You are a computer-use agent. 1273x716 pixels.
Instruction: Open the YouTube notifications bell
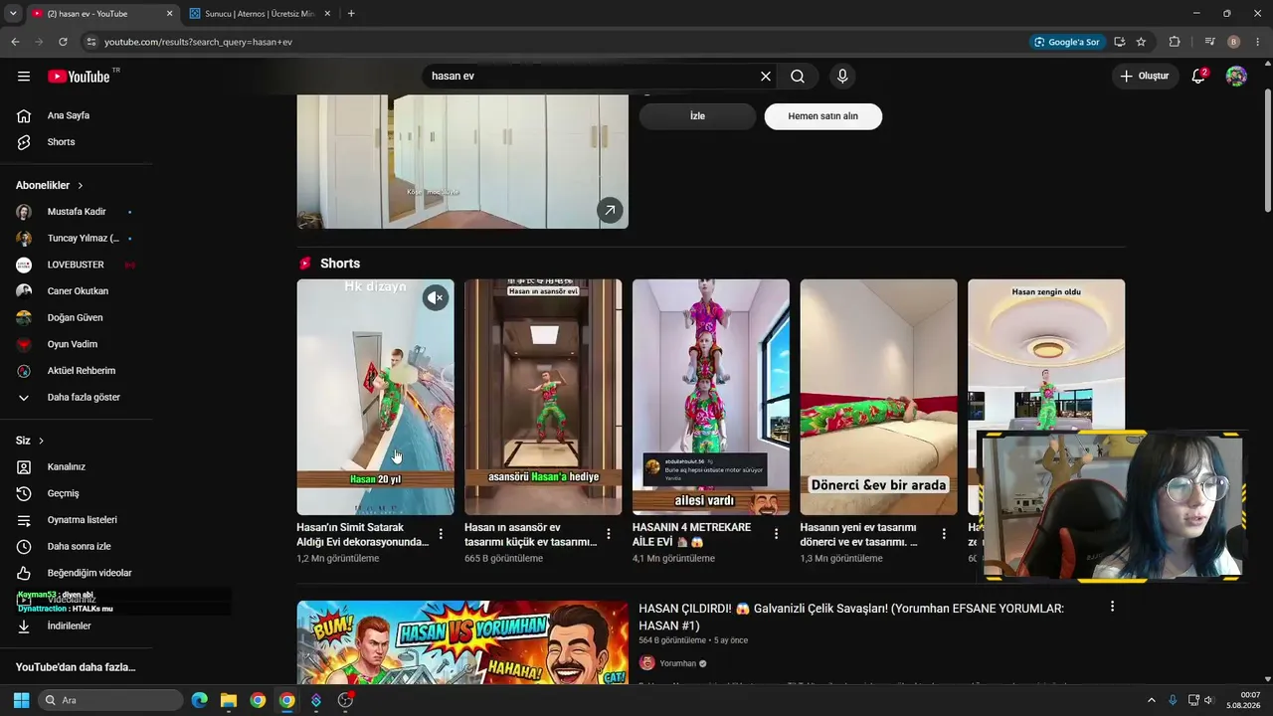coord(1198,77)
